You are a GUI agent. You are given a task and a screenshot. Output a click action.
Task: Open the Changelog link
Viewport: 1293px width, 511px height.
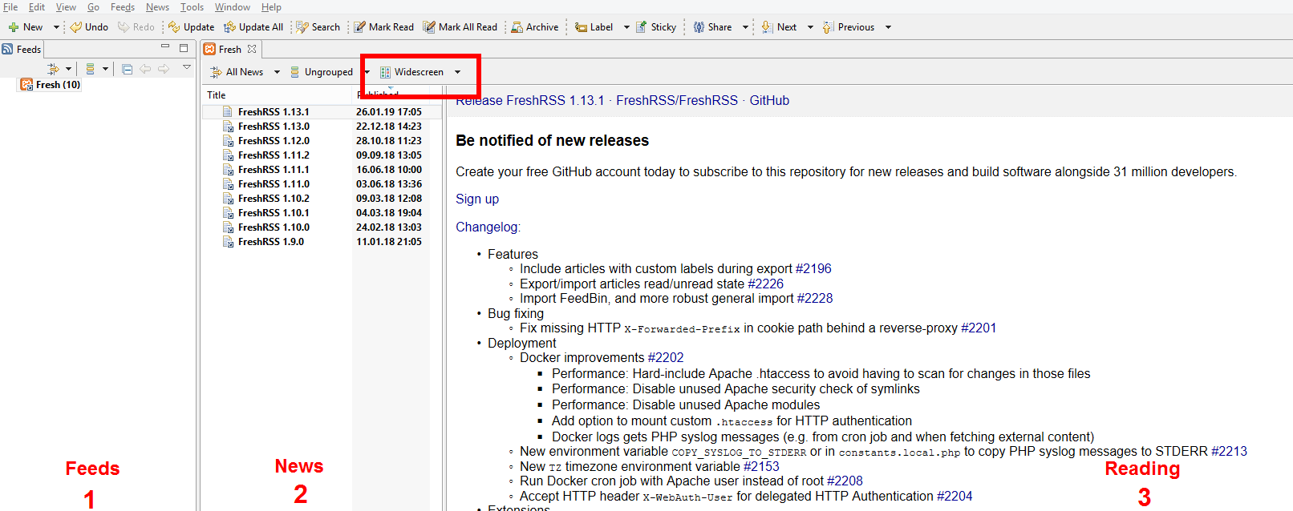487,227
